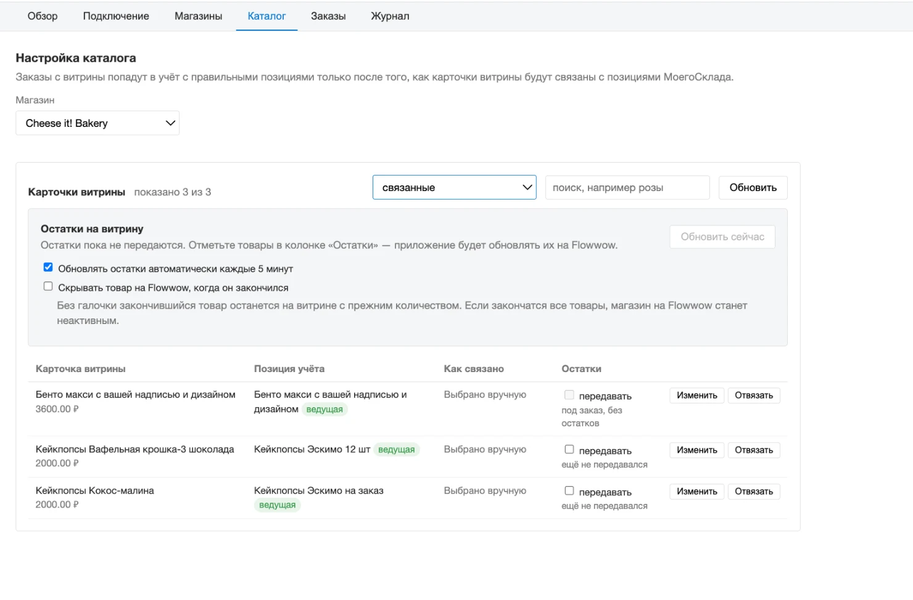
Task: Open the Cheese it! Bakery shop dropdown
Action: point(97,123)
